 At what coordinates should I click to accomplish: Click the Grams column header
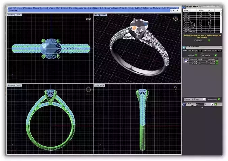tap(201, 10)
